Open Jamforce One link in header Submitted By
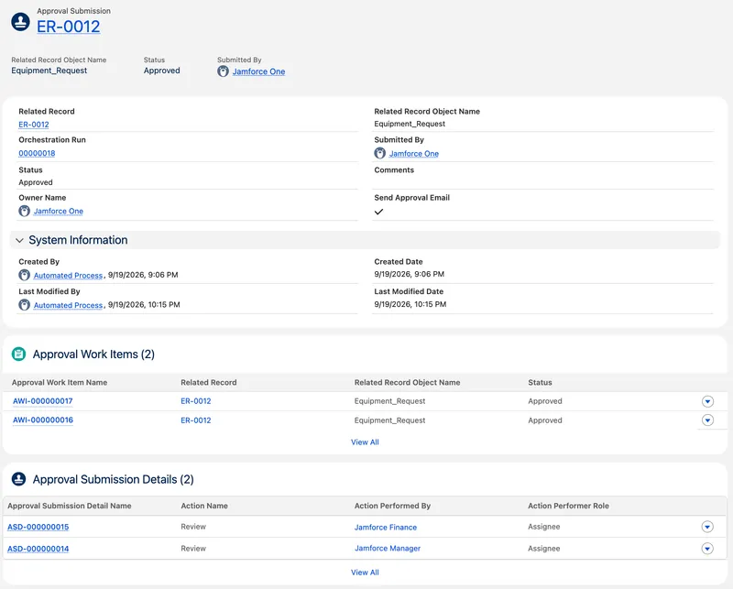This screenshot has height=589, width=733. [x=258, y=71]
